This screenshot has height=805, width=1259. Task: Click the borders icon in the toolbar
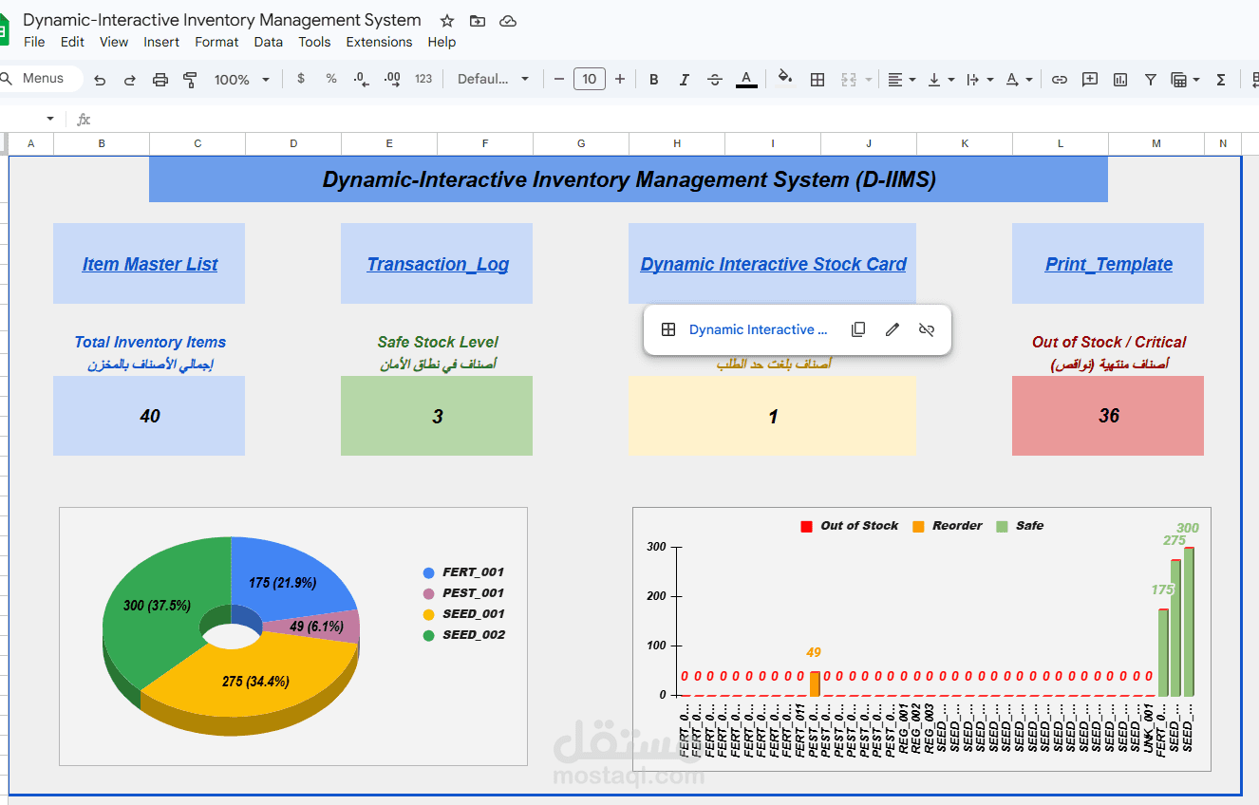[x=817, y=79]
